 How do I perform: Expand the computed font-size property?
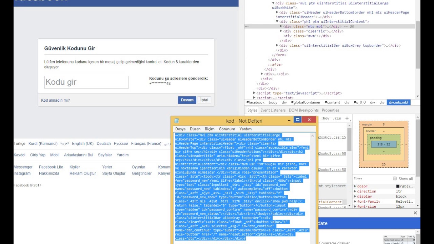pyautogui.click(x=355, y=207)
